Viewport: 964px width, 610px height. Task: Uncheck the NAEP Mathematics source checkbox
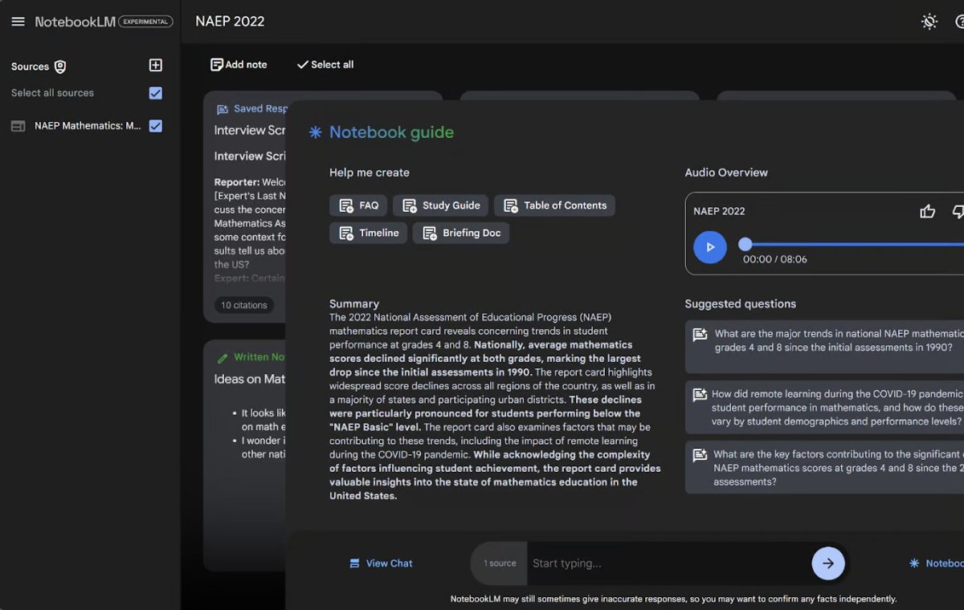pos(156,126)
